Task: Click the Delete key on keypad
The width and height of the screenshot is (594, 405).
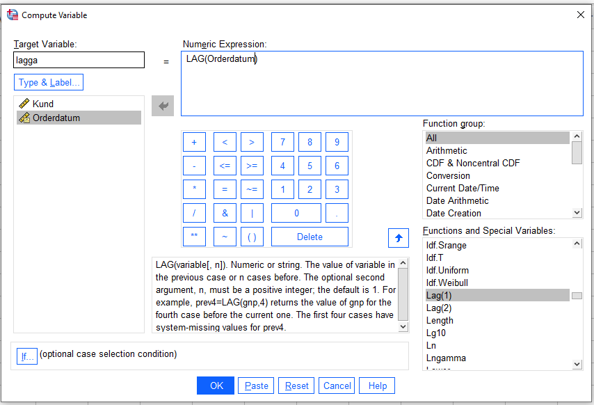Action: click(310, 237)
